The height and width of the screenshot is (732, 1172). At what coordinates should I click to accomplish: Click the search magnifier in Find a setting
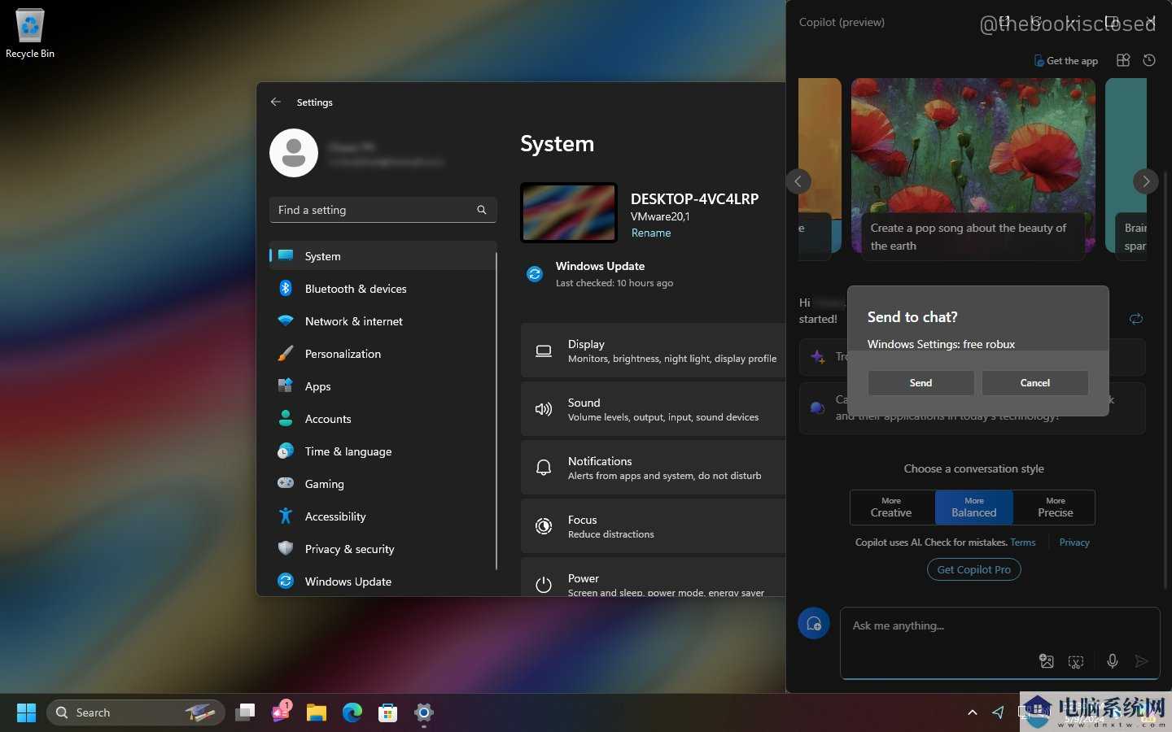pos(482,210)
